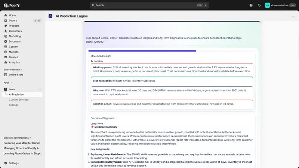299x168 pixels.
Task: Click the app icon in page breadcrumb
Action: point(50,16)
